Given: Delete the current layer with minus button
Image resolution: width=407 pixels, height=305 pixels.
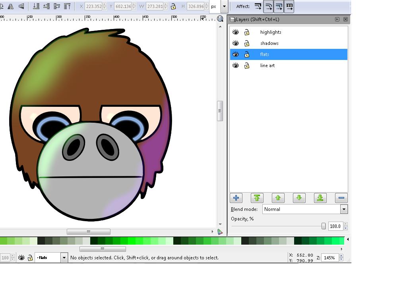Looking at the screenshot, I should point(341,198).
